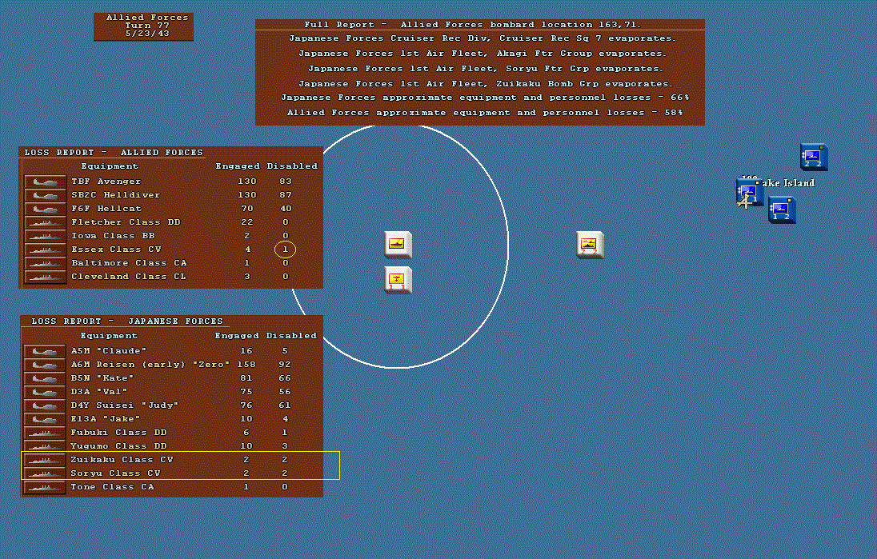Viewport: 877px width, 559px height.
Task: Click the A5M Claude aircraft icon
Action: (x=45, y=351)
